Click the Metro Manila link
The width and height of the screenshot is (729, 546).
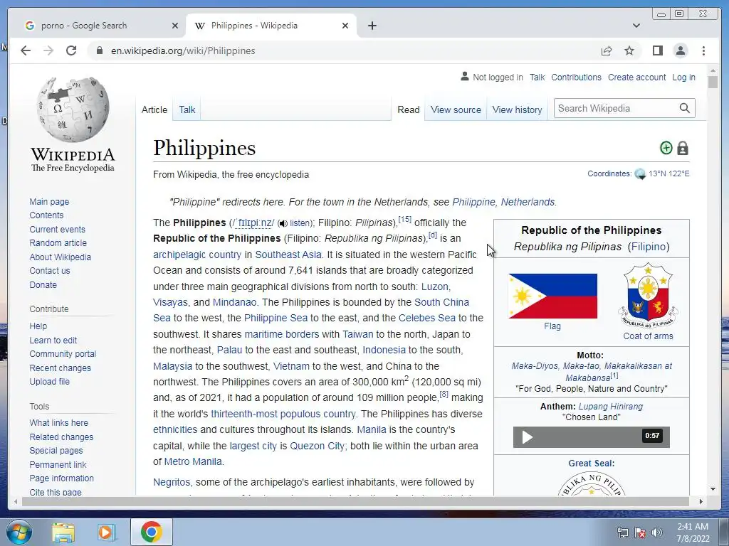point(193,461)
